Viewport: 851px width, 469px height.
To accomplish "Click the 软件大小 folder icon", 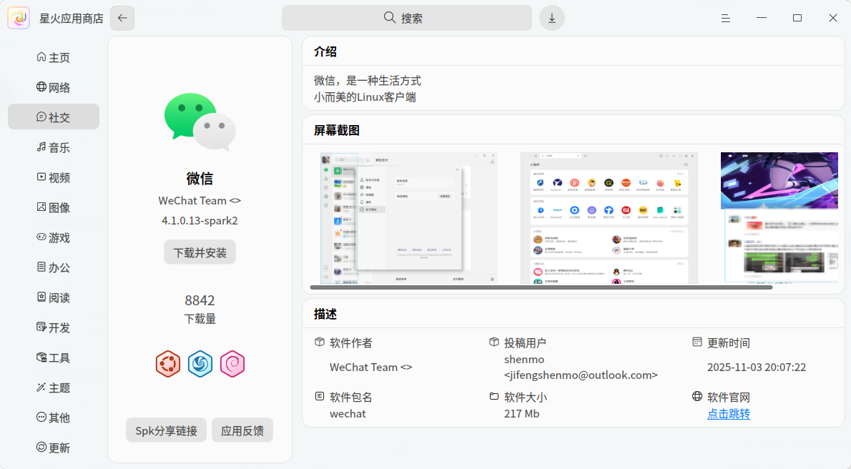I will pos(494,396).
